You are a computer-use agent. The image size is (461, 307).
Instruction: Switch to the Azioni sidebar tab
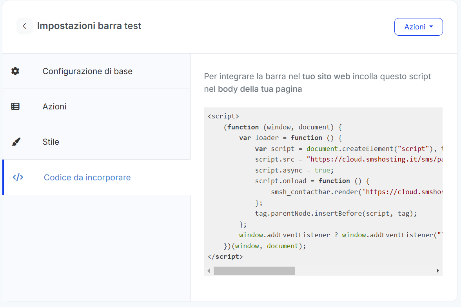pyautogui.click(x=54, y=107)
